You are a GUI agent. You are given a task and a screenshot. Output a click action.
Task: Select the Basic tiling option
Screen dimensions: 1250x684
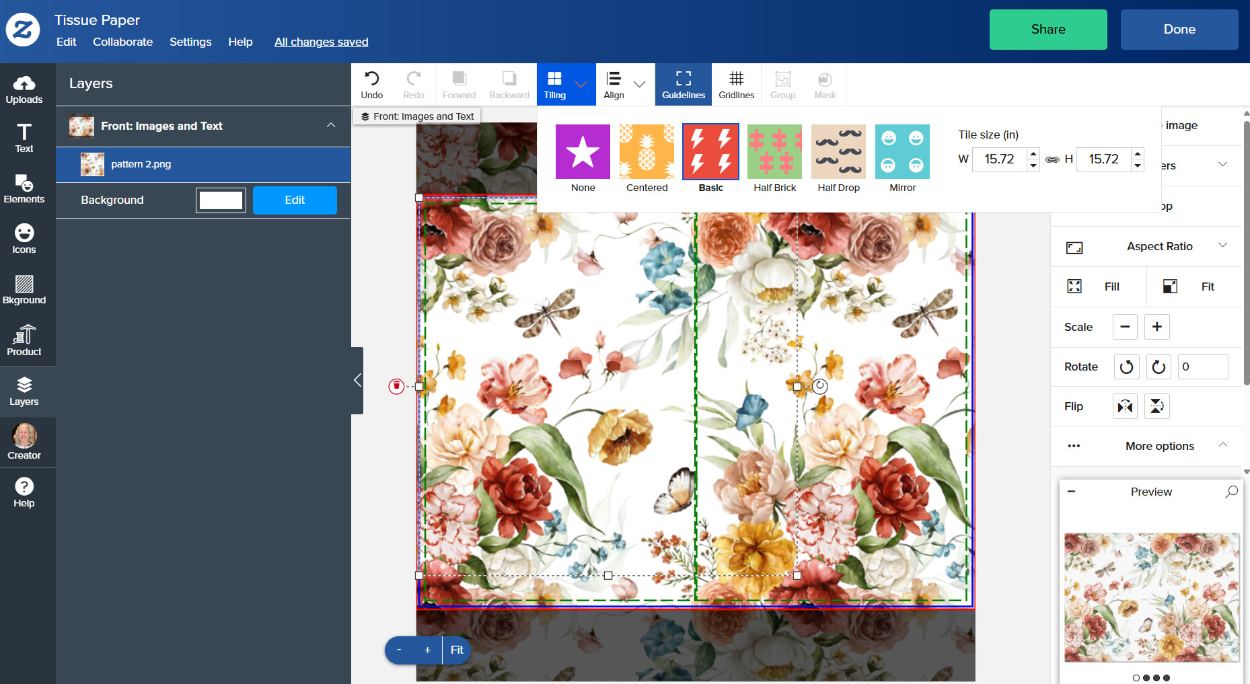click(710, 159)
